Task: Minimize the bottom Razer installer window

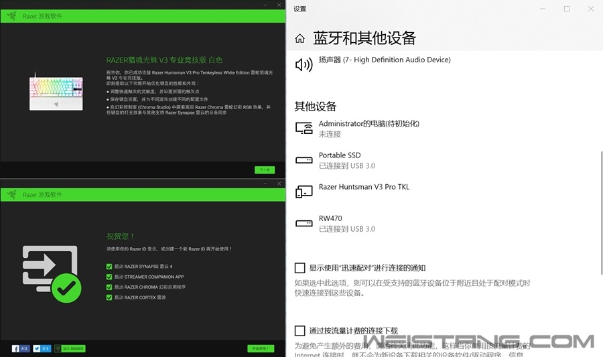Action: point(265,184)
